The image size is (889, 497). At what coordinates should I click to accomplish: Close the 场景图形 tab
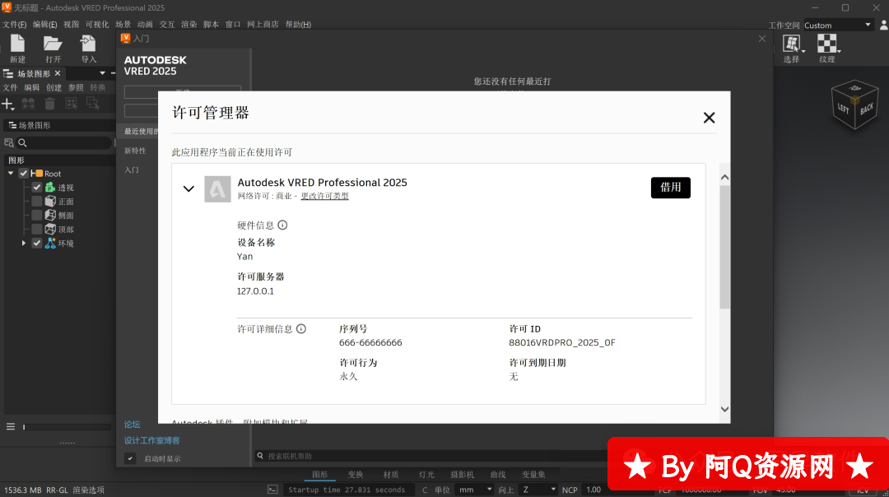(58, 73)
